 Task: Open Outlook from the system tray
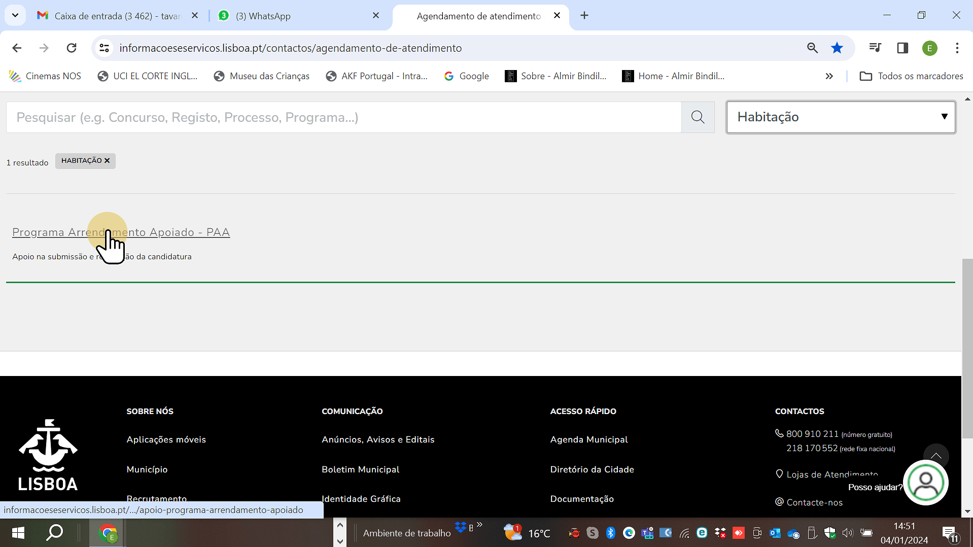775,533
